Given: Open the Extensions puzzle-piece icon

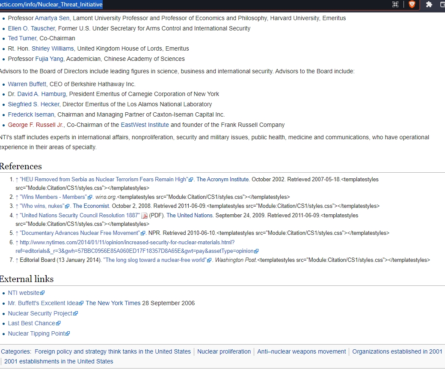Looking at the screenshot, I should click(x=429, y=4).
